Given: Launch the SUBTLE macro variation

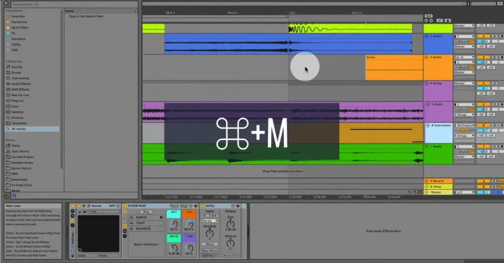Looking at the screenshot, I should coord(161,218).
